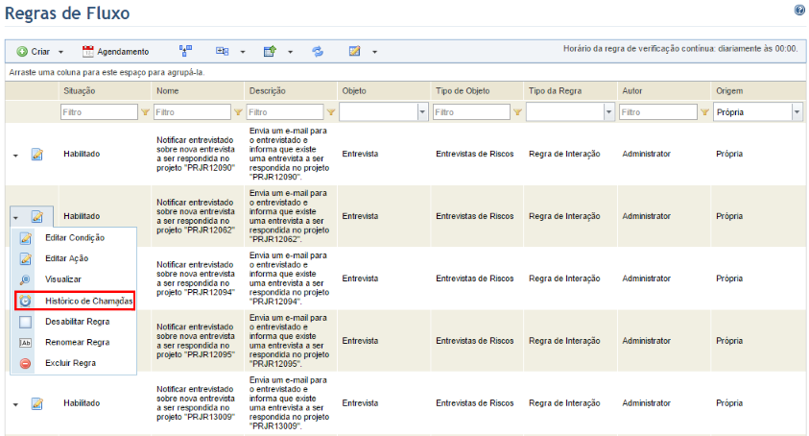The image size is (809, 436).
Task: Expand the arrow beside the Criar button
Action: 60,52
